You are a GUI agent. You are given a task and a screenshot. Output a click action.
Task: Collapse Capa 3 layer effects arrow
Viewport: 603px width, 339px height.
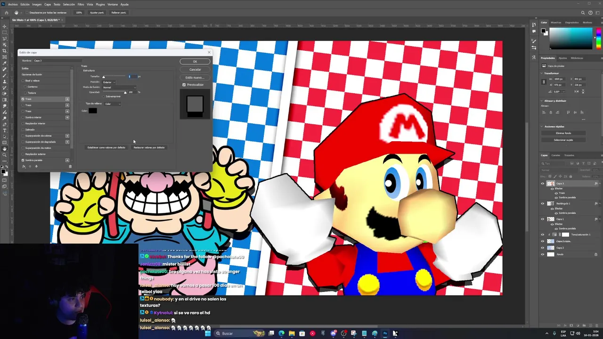click(x=600, y=184)
